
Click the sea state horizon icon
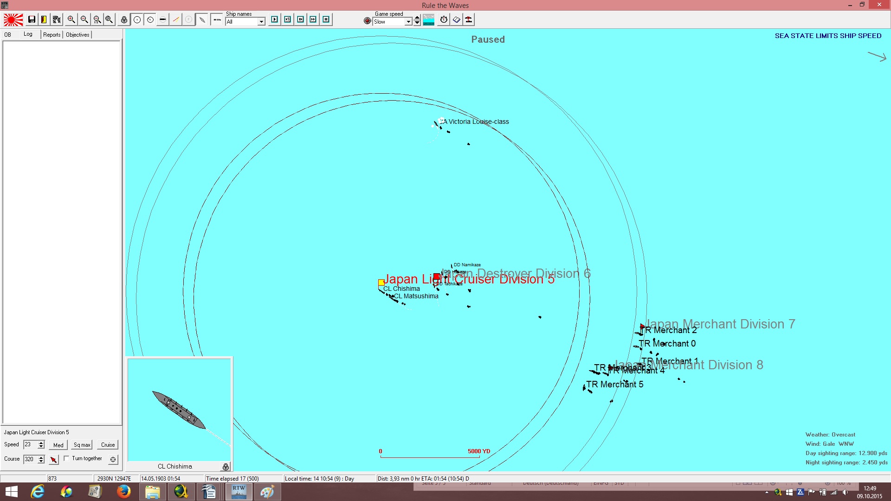[x=429, y=19]
